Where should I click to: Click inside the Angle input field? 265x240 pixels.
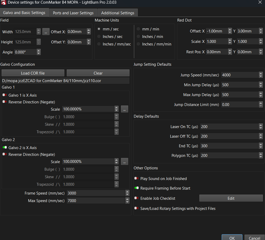25,52
